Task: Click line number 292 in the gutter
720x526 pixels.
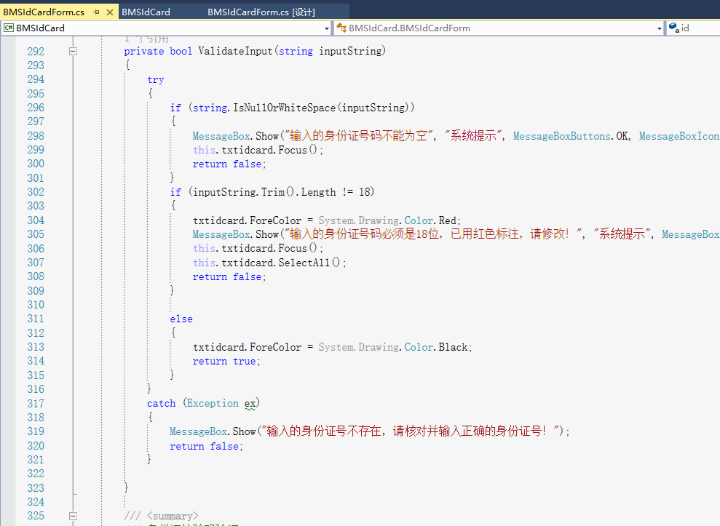Action: point(36,52)
